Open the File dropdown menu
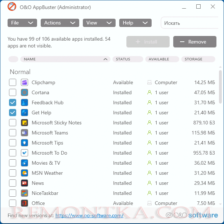 (x=22, y=23)
